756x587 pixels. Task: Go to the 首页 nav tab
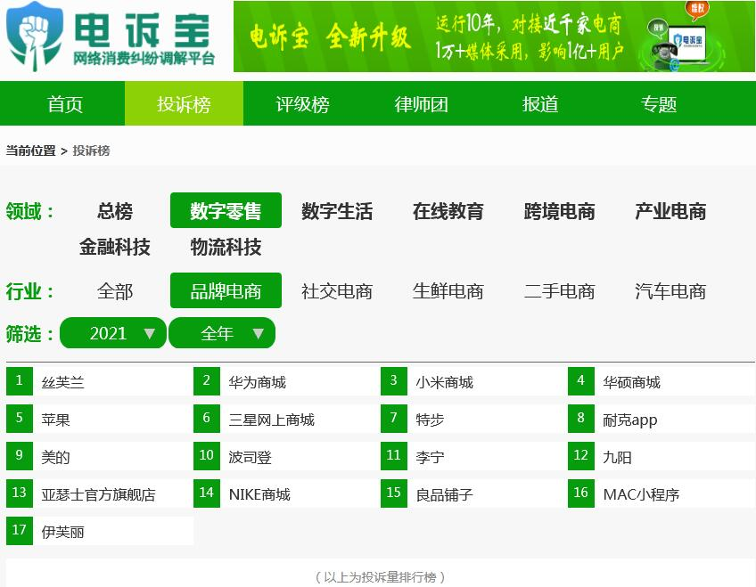(65, 103)
